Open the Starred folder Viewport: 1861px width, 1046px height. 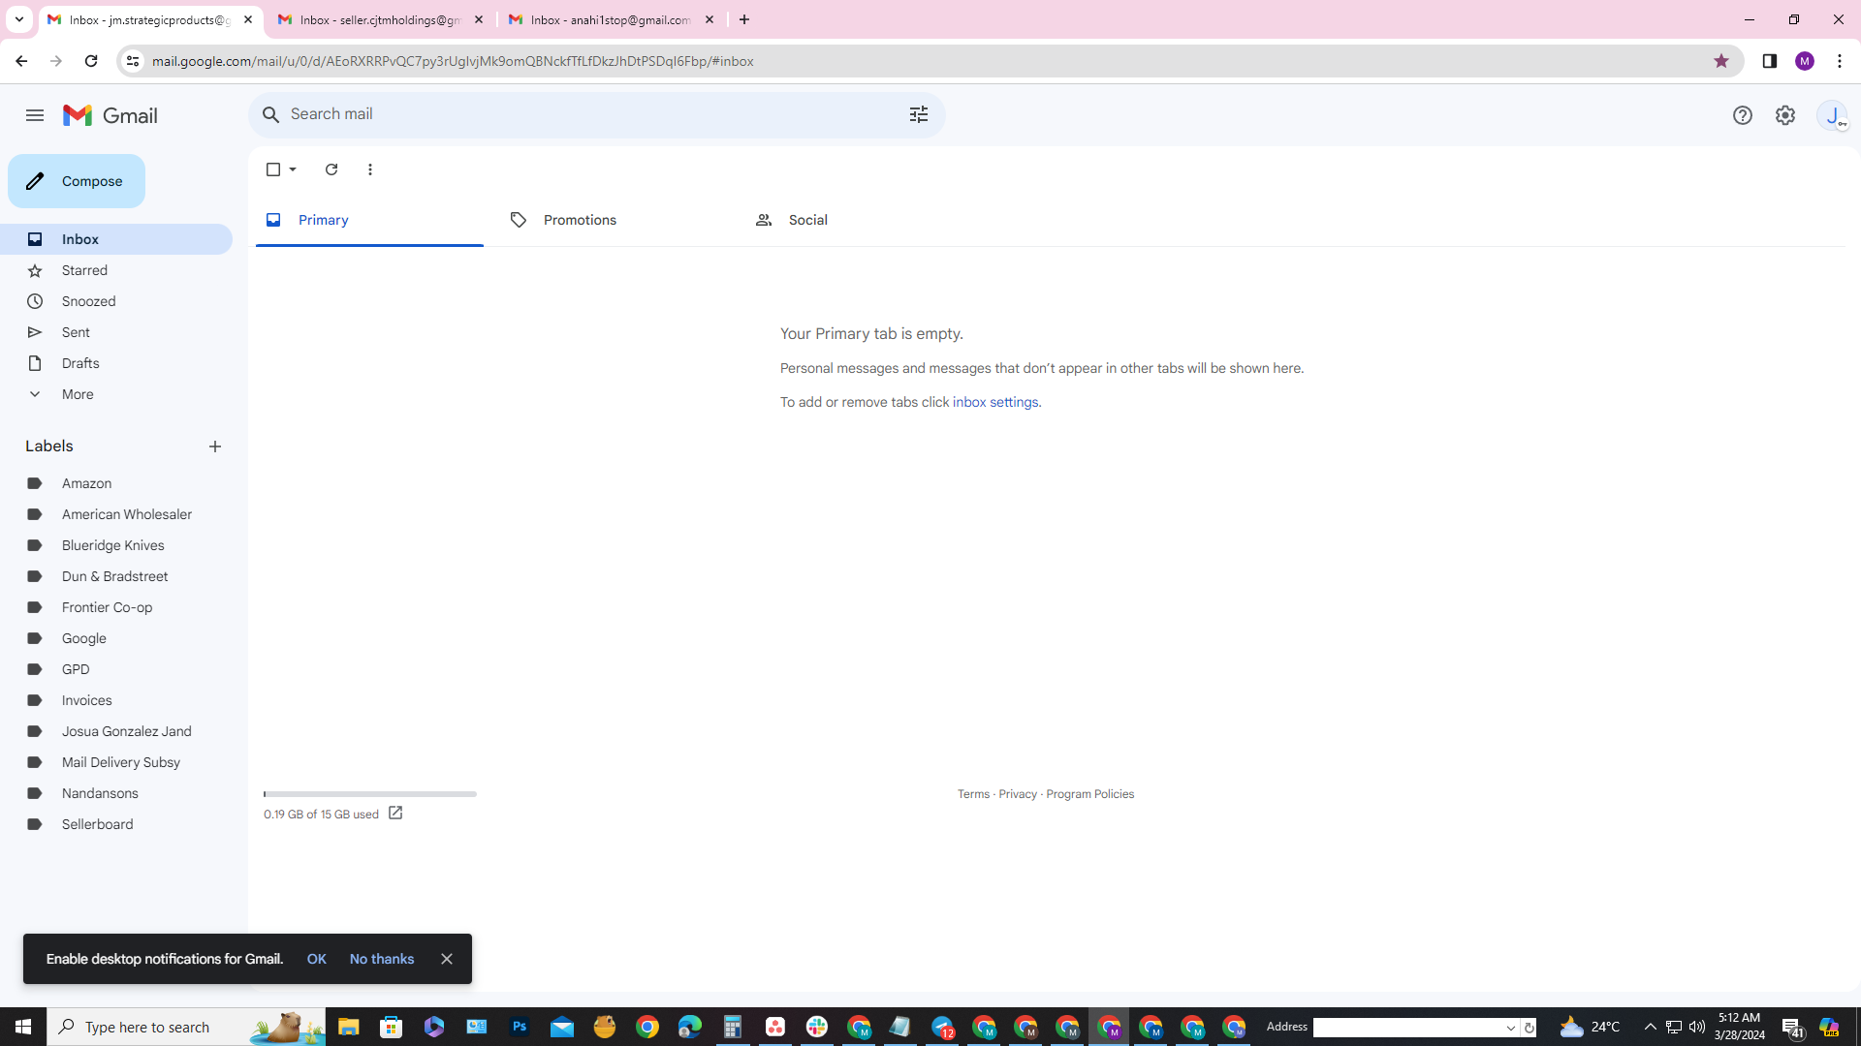click(116, 270)
